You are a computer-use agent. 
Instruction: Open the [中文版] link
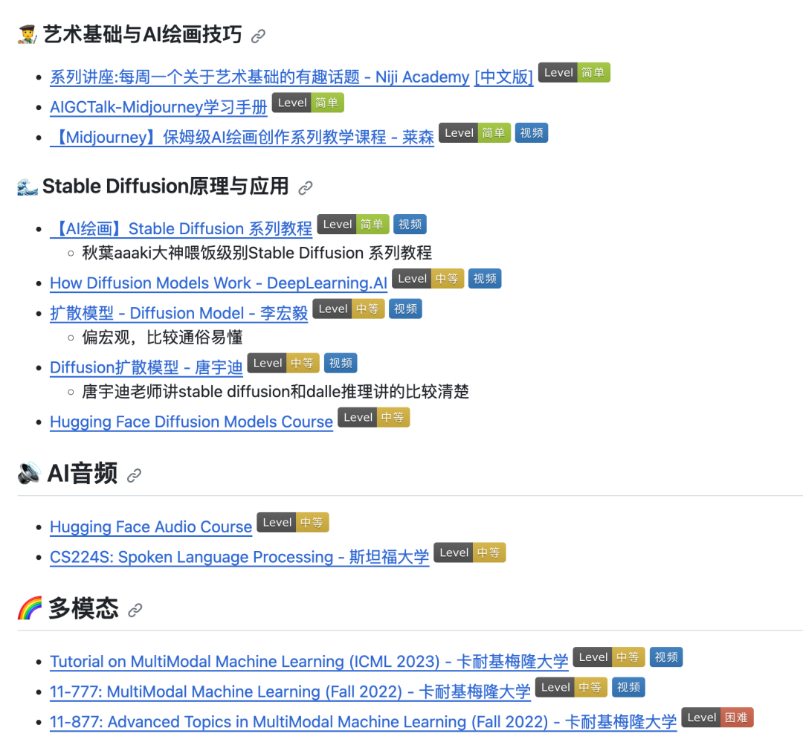tap(503, 77)
